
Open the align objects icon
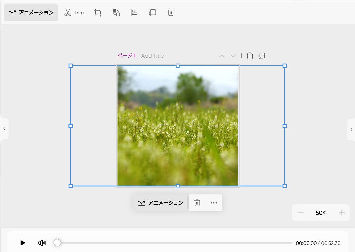pyautogui.click(x=134, y=13)
